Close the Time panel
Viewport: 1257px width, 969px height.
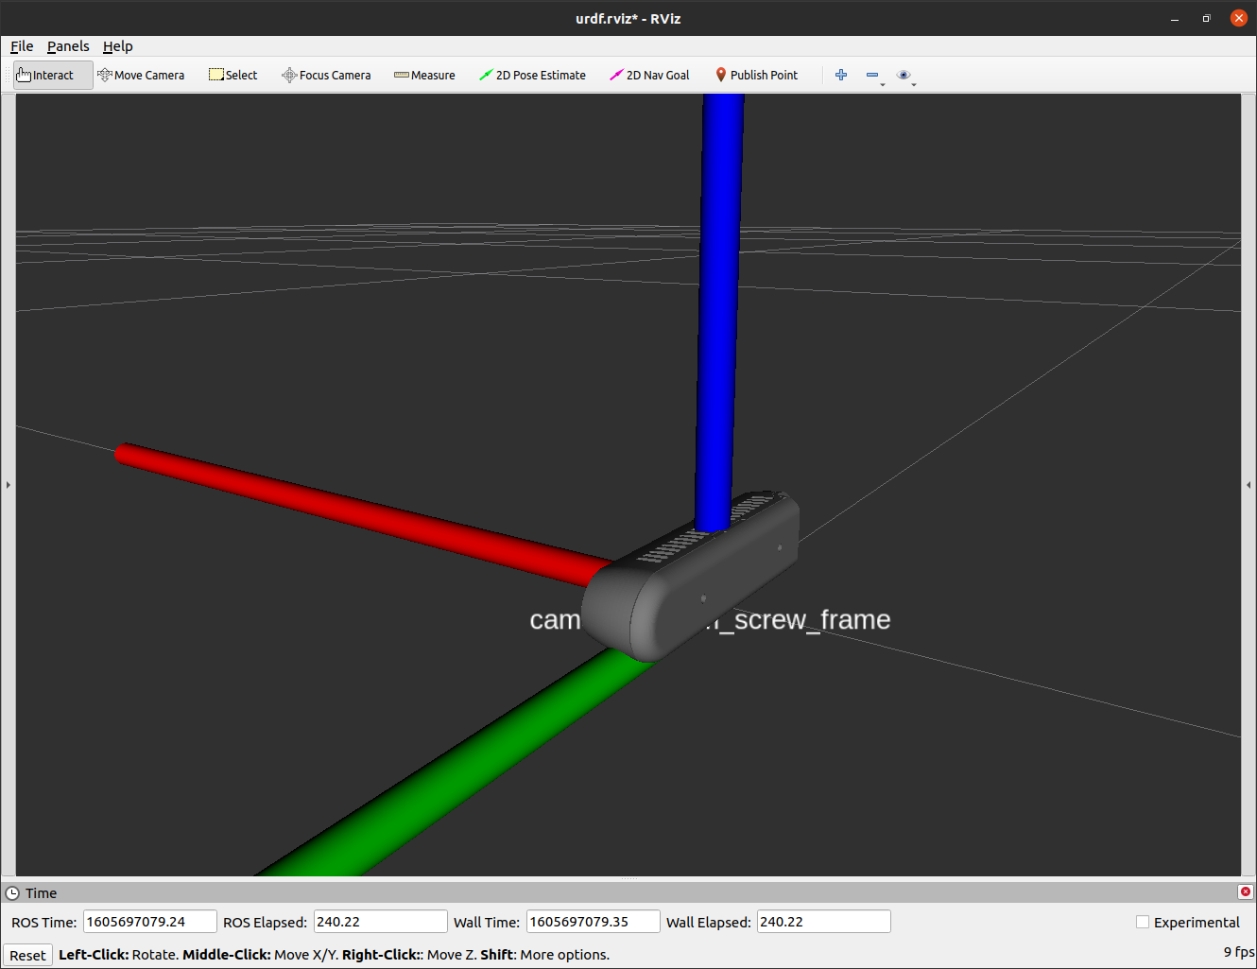pyautogui.click(x=1246, y=891)
